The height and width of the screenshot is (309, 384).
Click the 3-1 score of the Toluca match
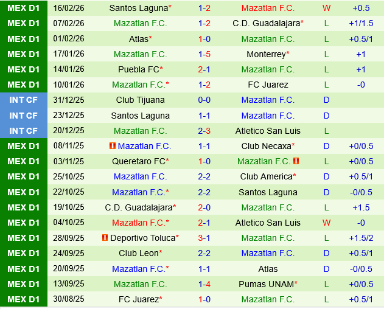click(204, 238)
